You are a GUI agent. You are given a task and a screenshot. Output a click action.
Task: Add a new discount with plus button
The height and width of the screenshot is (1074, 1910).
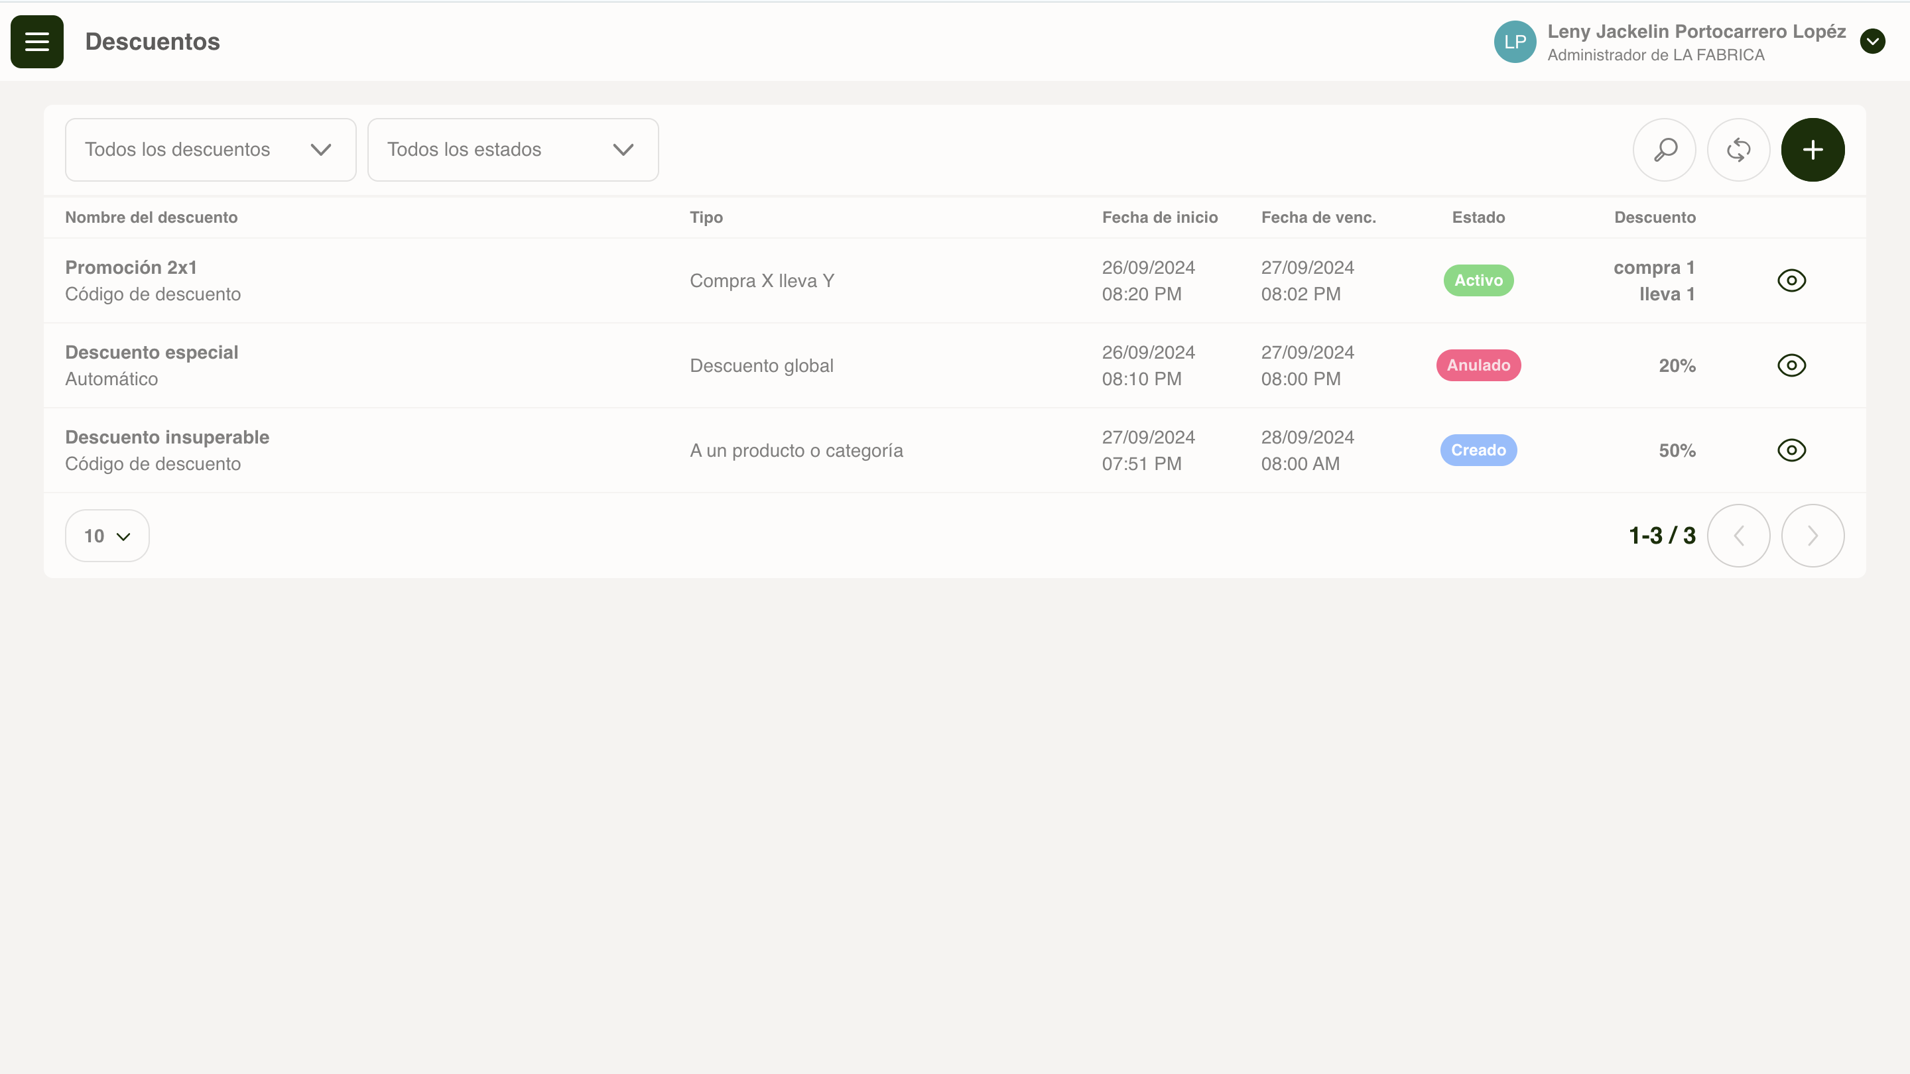point(1813,150)
